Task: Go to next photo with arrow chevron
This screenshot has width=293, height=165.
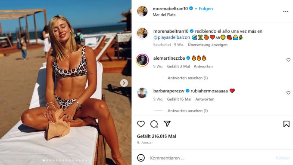Action: click(x=124, y=83)
